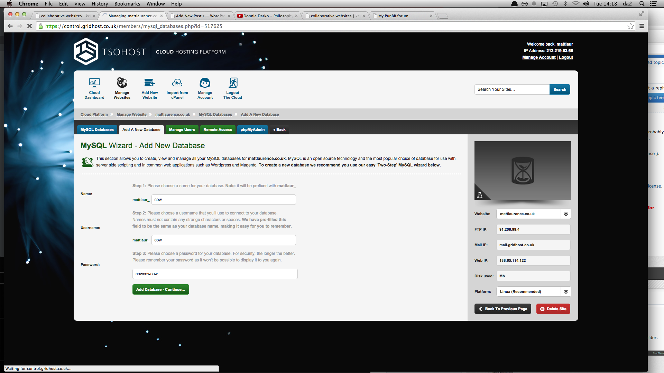Open the Chrome hamburger menu

coord(642,26)
